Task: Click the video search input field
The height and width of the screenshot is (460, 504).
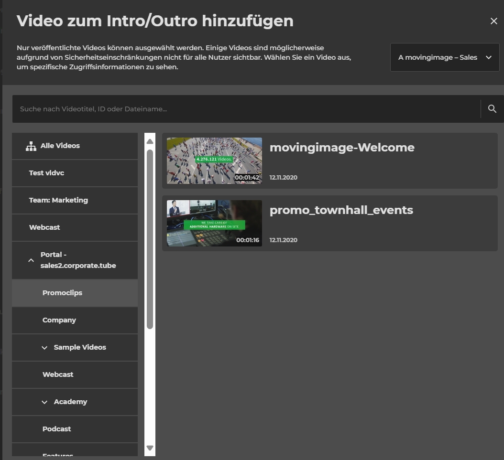Action: [x=246, y=109]
